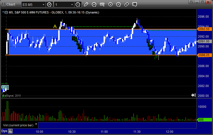Maximize the chart window

(x=202, y=2)
